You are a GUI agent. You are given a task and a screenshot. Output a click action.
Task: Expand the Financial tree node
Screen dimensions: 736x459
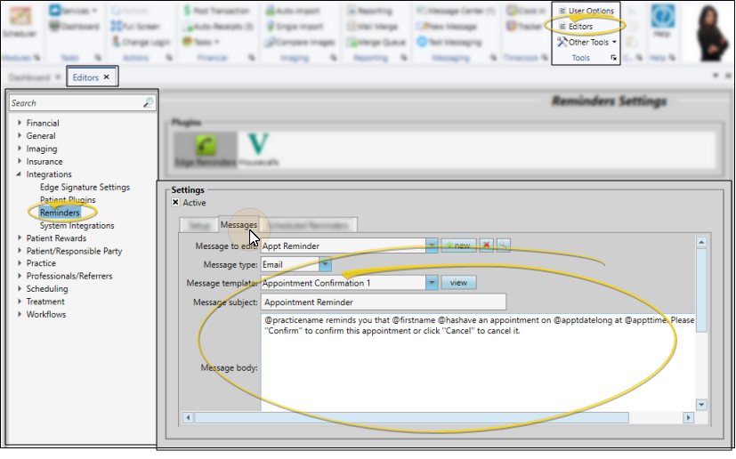pyautogui.click(x=20, y=124)
